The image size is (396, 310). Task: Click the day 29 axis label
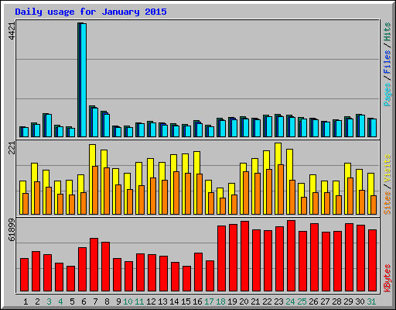coord(348,301)
